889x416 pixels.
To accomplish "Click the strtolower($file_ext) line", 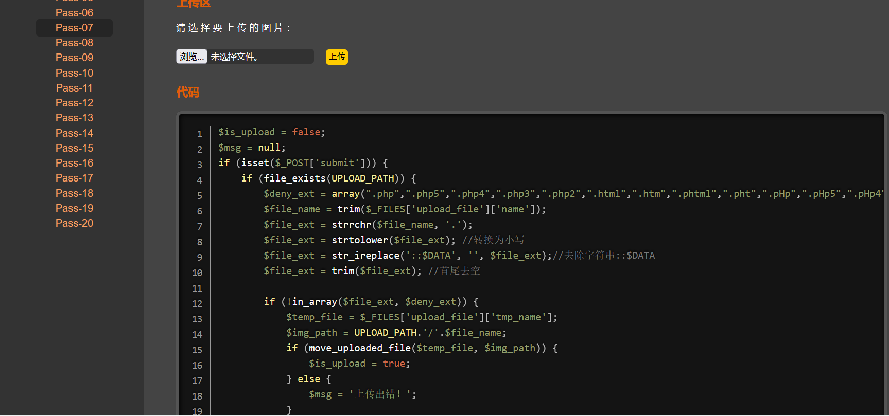I will [x=394, y=240].
